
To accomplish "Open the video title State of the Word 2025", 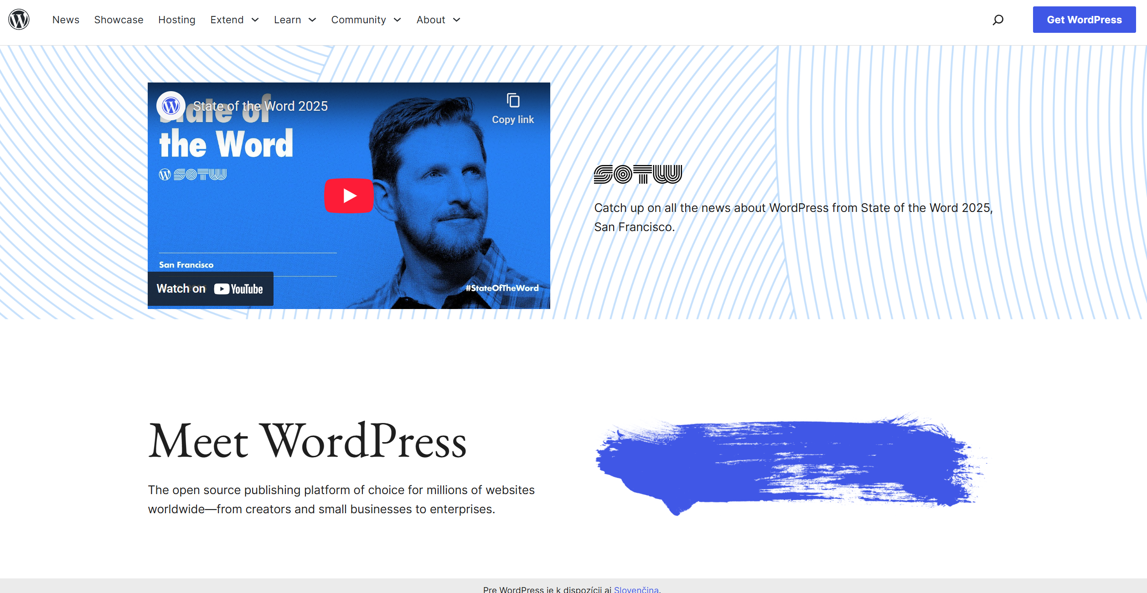I will tap(260, 105).
